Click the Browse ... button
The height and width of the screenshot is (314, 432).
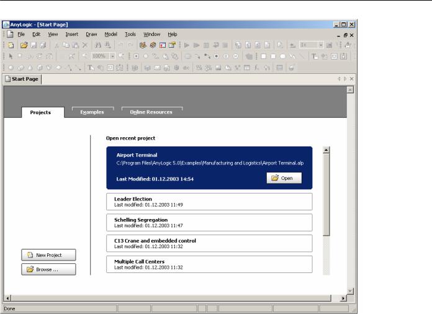(x=48, y=269)
